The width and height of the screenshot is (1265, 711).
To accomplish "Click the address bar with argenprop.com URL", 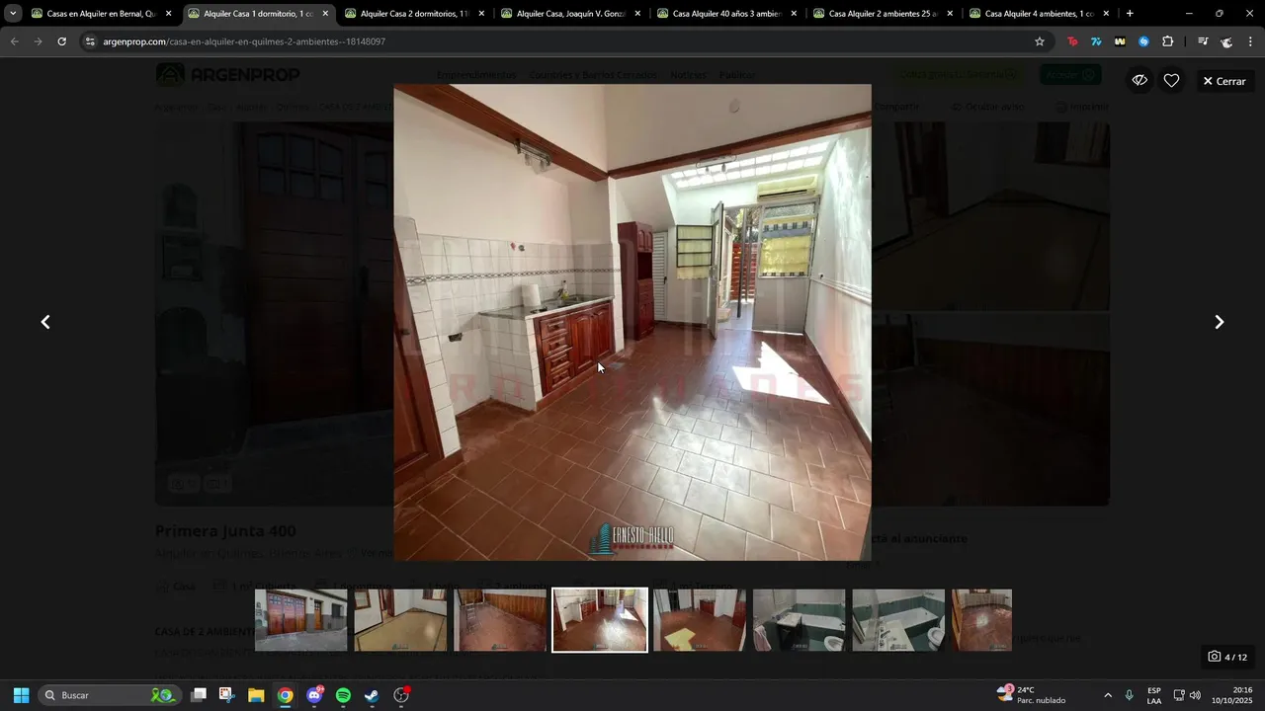I will [x=563, y=41].
